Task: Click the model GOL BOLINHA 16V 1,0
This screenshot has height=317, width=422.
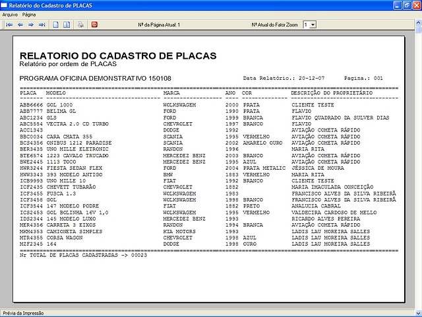Action: tap(78, 213)
